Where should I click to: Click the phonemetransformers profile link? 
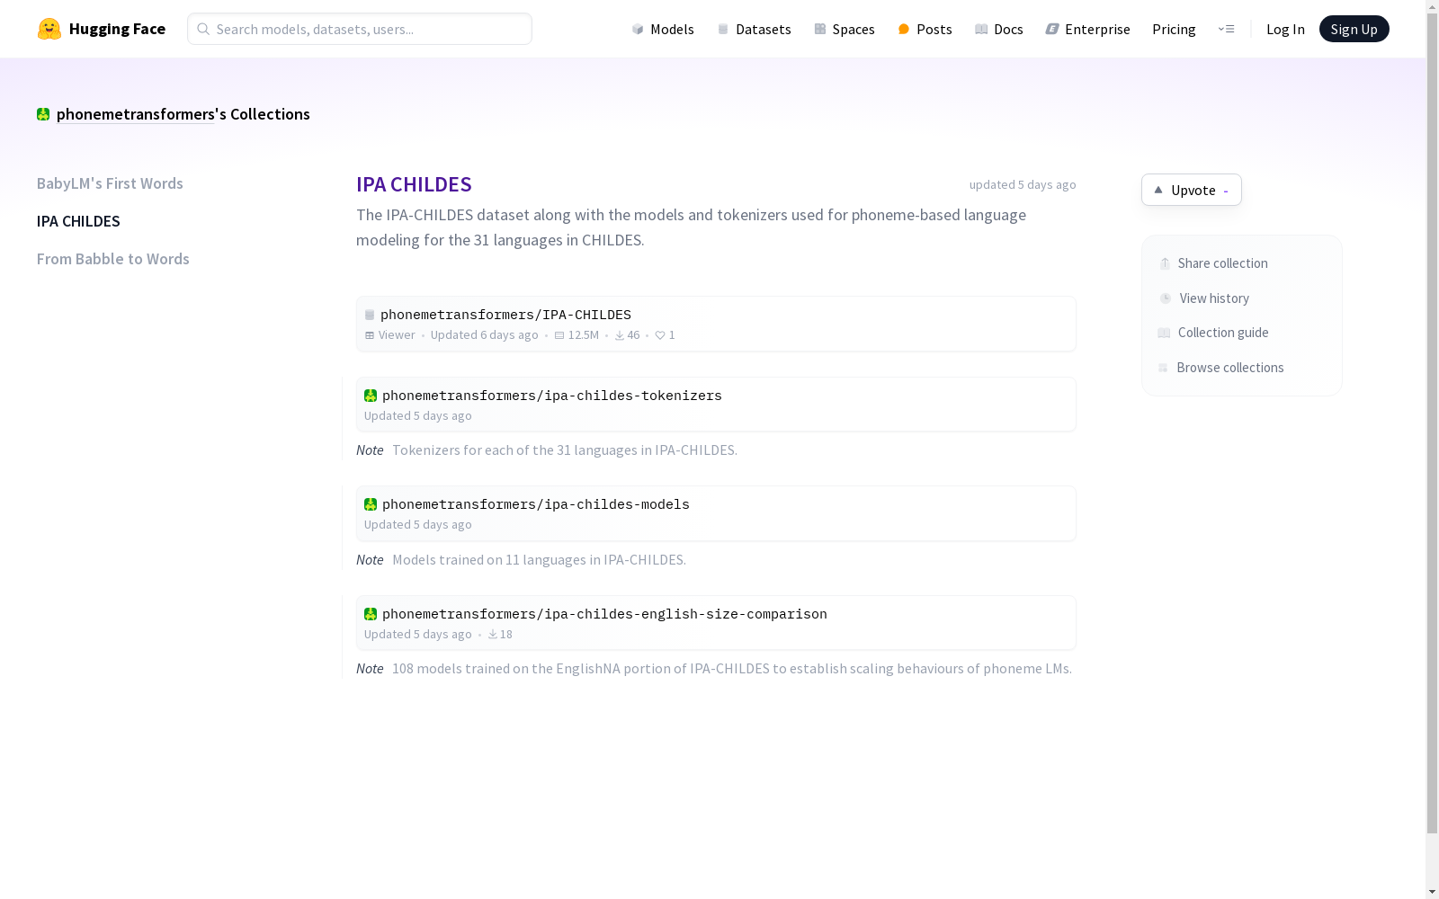click(x=136, y=114)
